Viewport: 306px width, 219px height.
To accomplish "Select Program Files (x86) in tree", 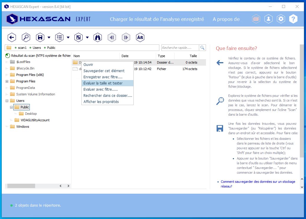I will 27,75.
